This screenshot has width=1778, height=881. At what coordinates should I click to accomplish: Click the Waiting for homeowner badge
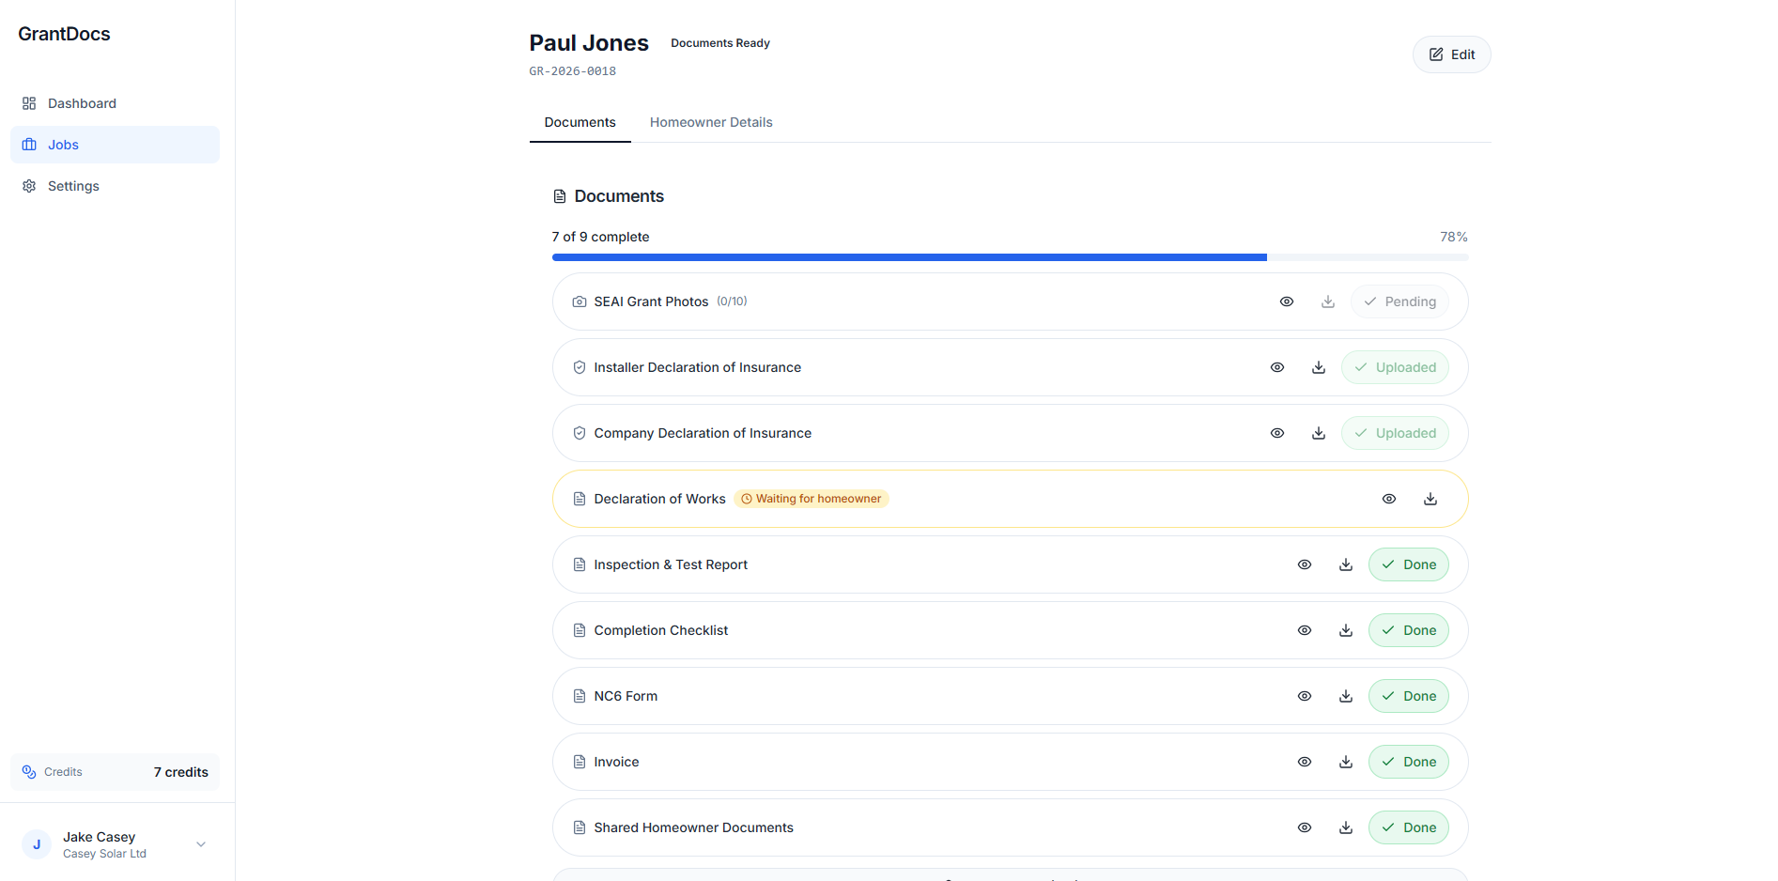(x=812, y=499)
